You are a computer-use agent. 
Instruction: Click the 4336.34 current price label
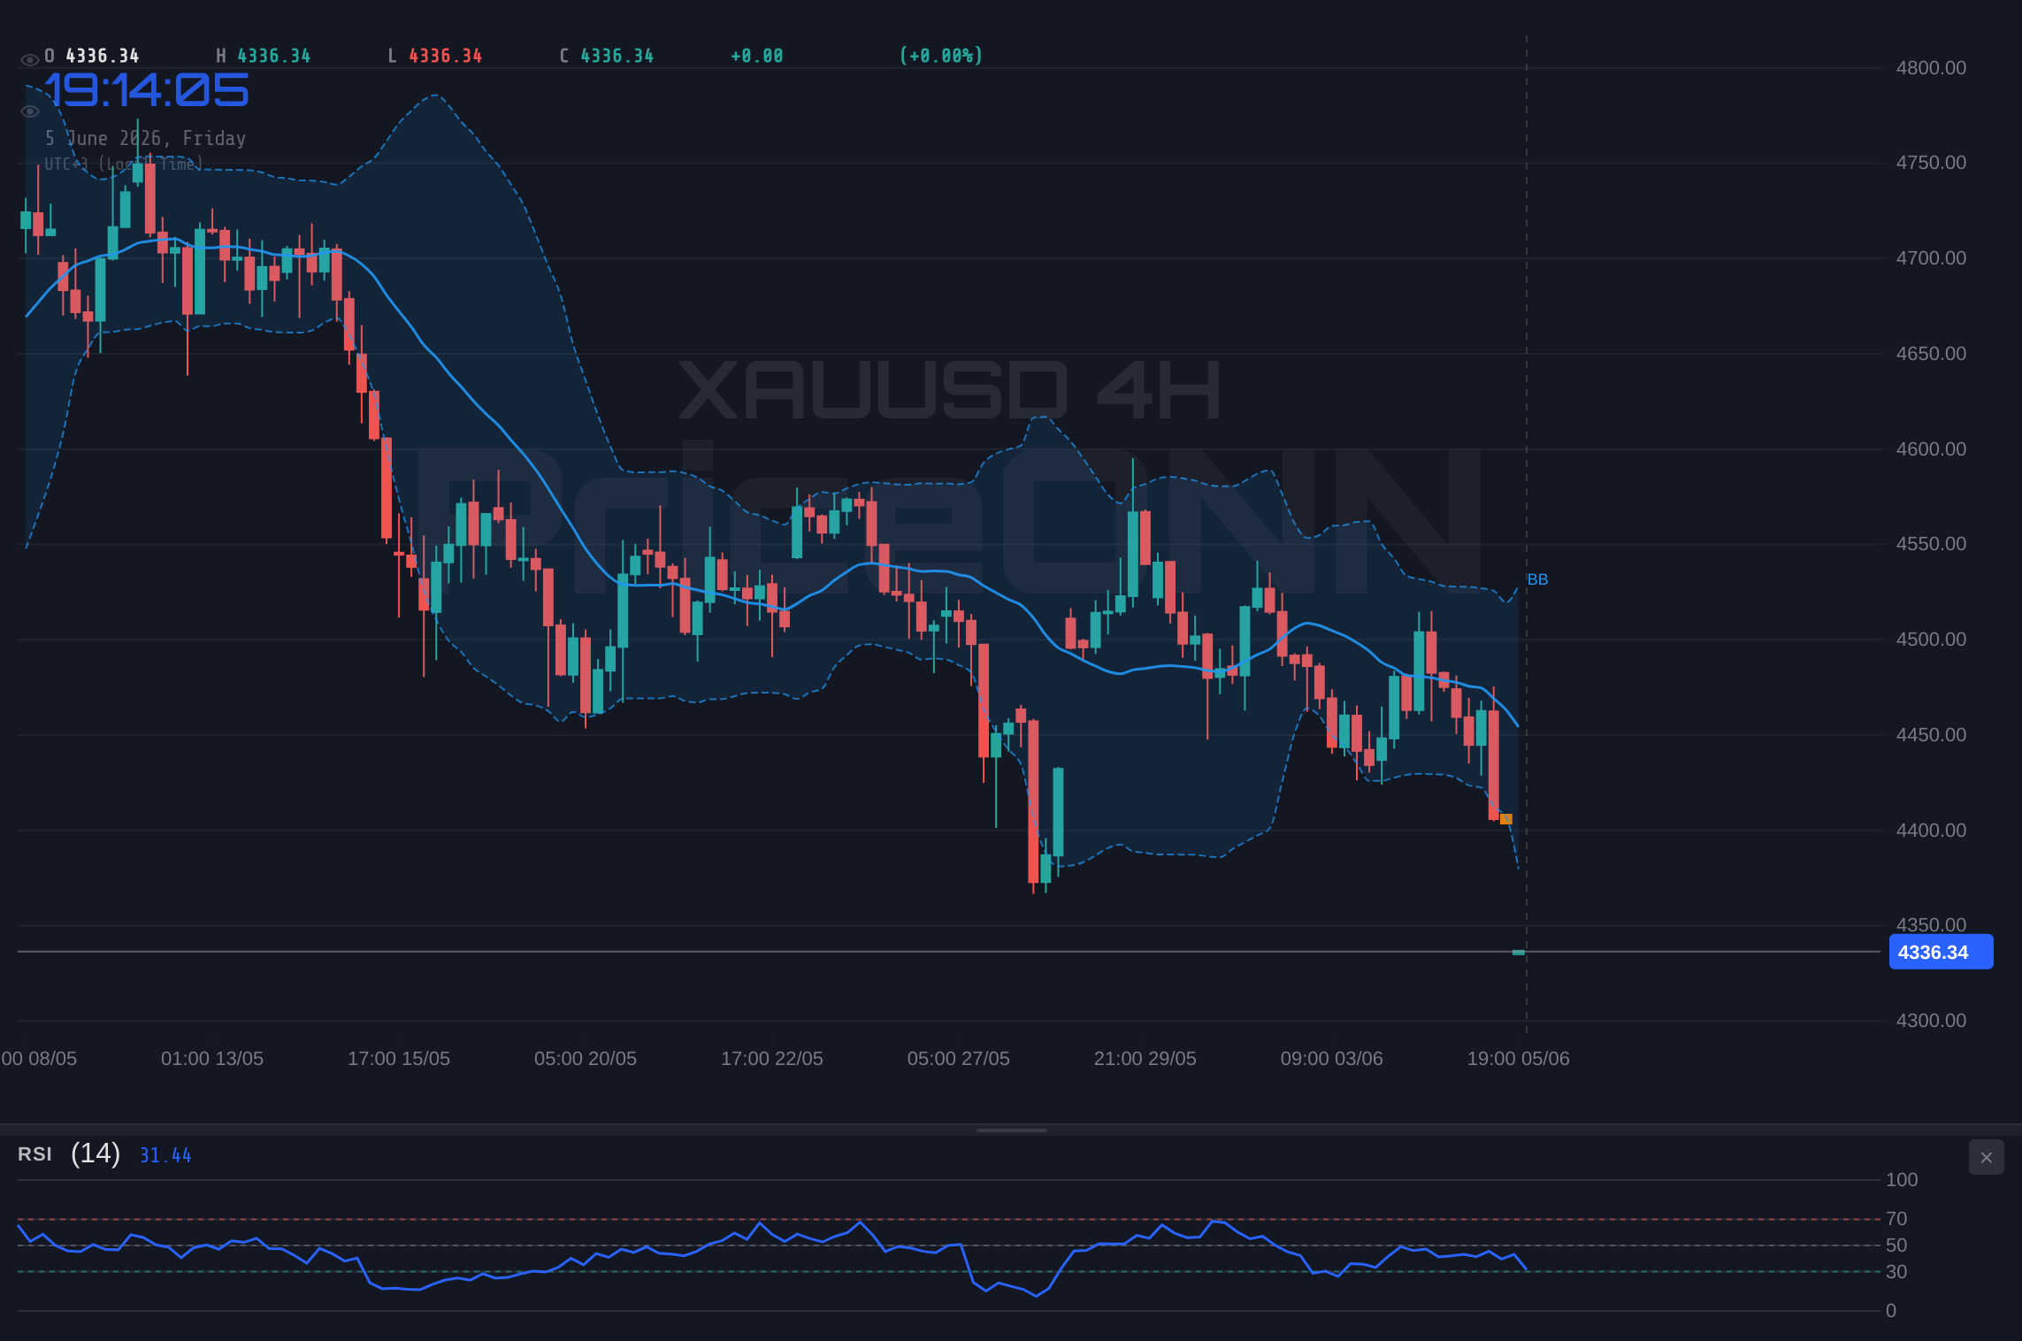click(1941, 953)
